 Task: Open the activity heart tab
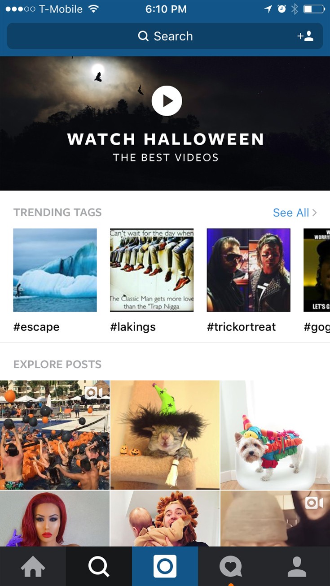click(x=230, y=567)
